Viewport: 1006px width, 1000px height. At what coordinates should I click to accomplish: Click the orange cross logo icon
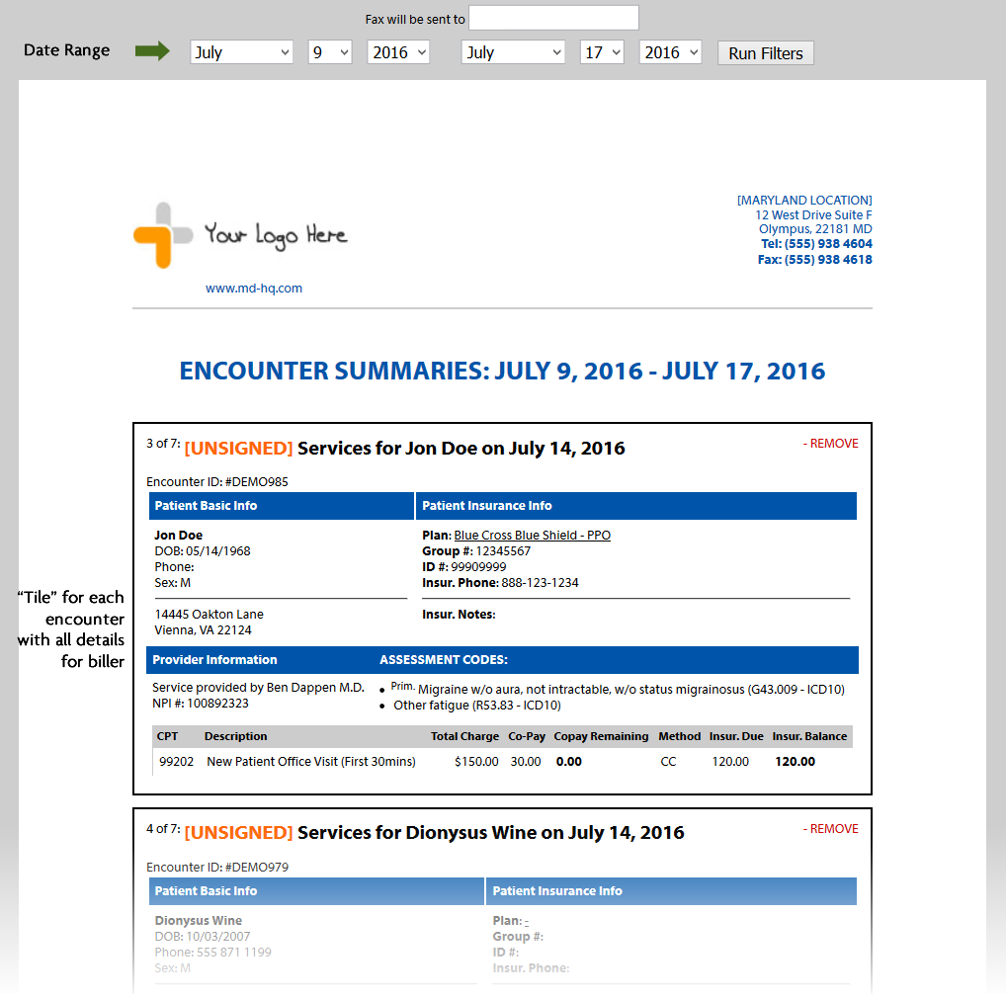[x=163, y=235]
